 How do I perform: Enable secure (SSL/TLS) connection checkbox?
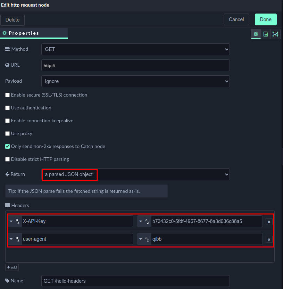pyautogui.click(x=7, y=95)
